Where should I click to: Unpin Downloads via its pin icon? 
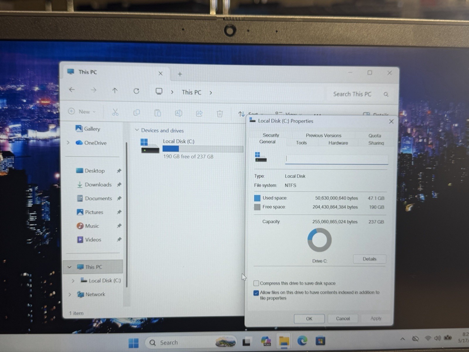pos(119,185)
